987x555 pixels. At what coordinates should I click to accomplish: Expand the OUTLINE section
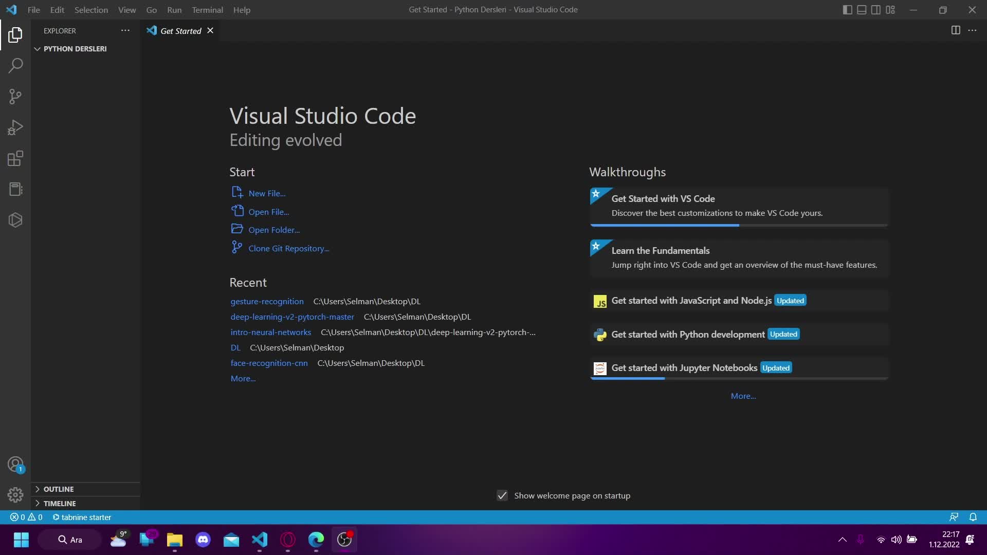(x=85, y=489)
